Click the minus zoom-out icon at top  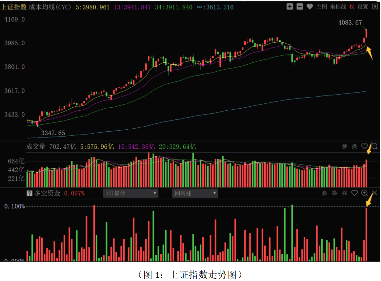click(299, 7)
